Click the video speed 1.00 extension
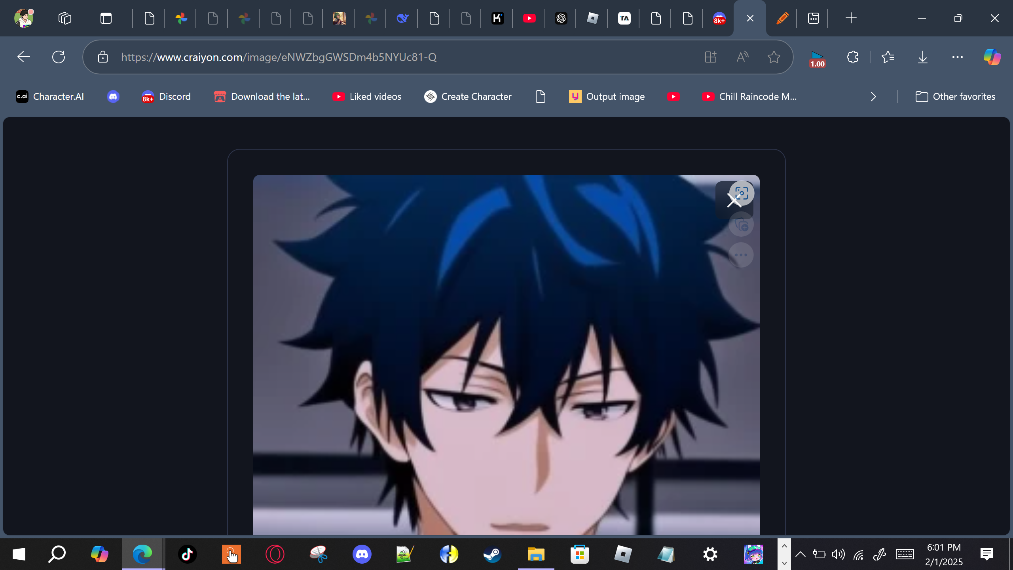This screenshot has height=570, width=1013. tap(817, 59)
